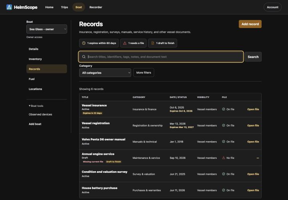Open the Trips tab
Viewport: 288px width, 200px height.
click(x=64, y=7)
